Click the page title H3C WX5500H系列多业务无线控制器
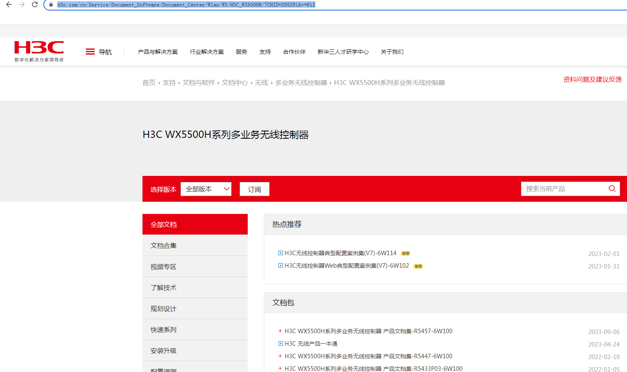 [226, 135]
